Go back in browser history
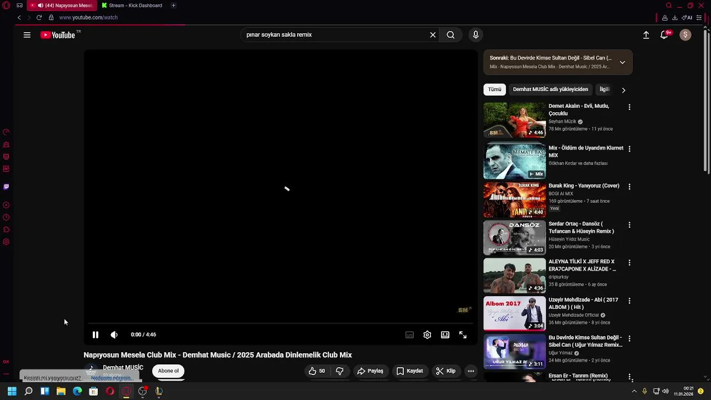This screenshot has height=400, width=711. 19,17
